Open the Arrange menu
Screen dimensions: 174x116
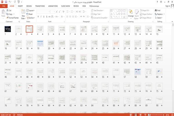131,14
